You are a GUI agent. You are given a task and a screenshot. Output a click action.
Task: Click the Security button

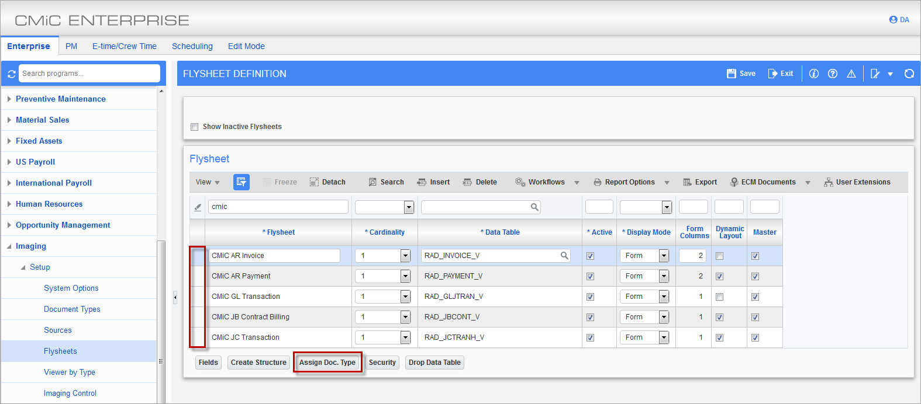382,363
